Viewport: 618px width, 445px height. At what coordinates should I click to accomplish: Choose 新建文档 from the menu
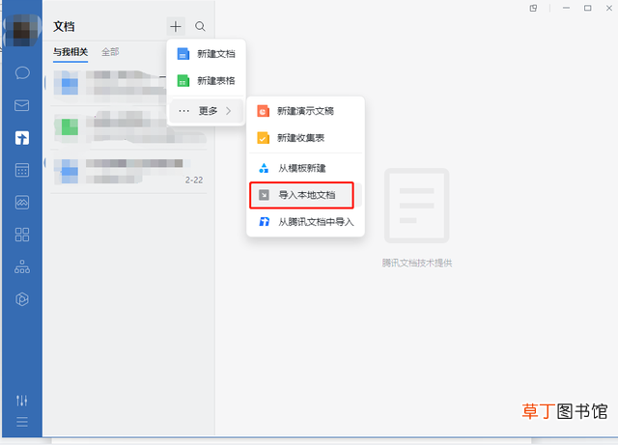[207, 54]
